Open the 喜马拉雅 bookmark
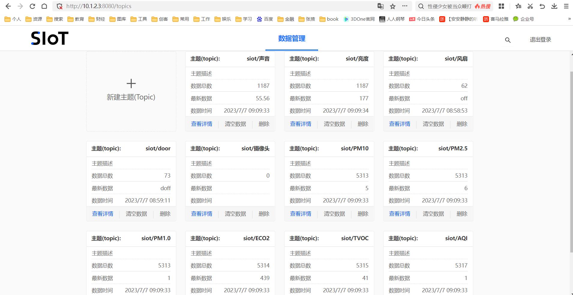 pos(496,19)
